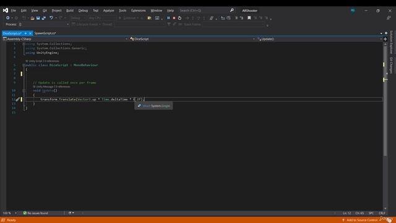Click the Update method name
The height and width of the screenshot is (223, 396).
(48, 90)
